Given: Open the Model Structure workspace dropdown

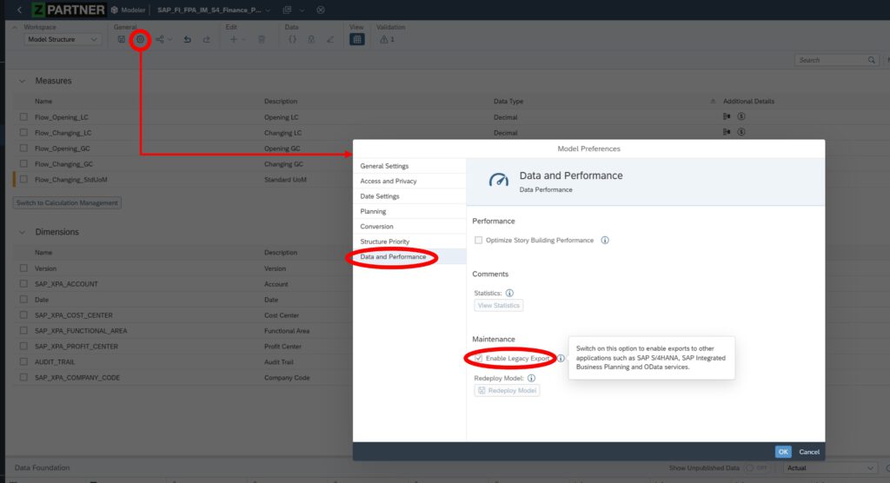Looking at the screenshot, I should 63,39.
